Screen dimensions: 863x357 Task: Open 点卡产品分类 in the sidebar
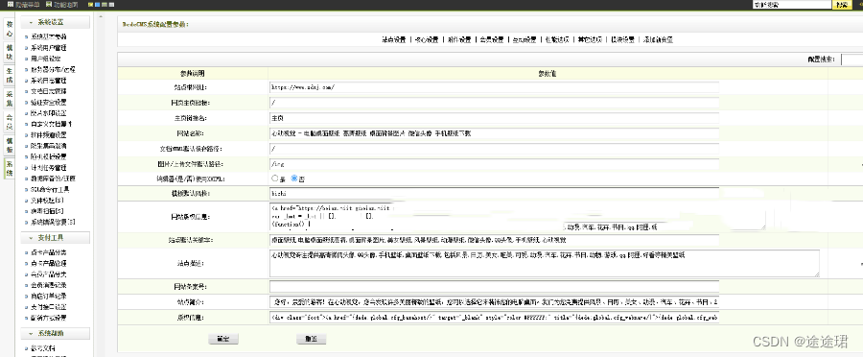[49, 252]
